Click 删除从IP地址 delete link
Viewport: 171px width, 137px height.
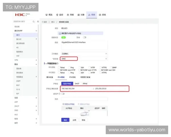(84, 104)
